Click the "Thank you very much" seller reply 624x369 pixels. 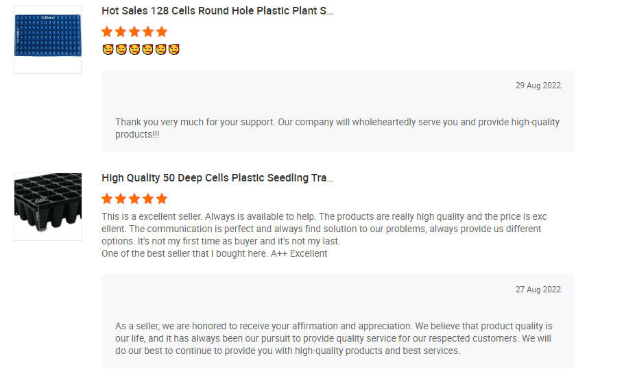[x=337, y=128]
